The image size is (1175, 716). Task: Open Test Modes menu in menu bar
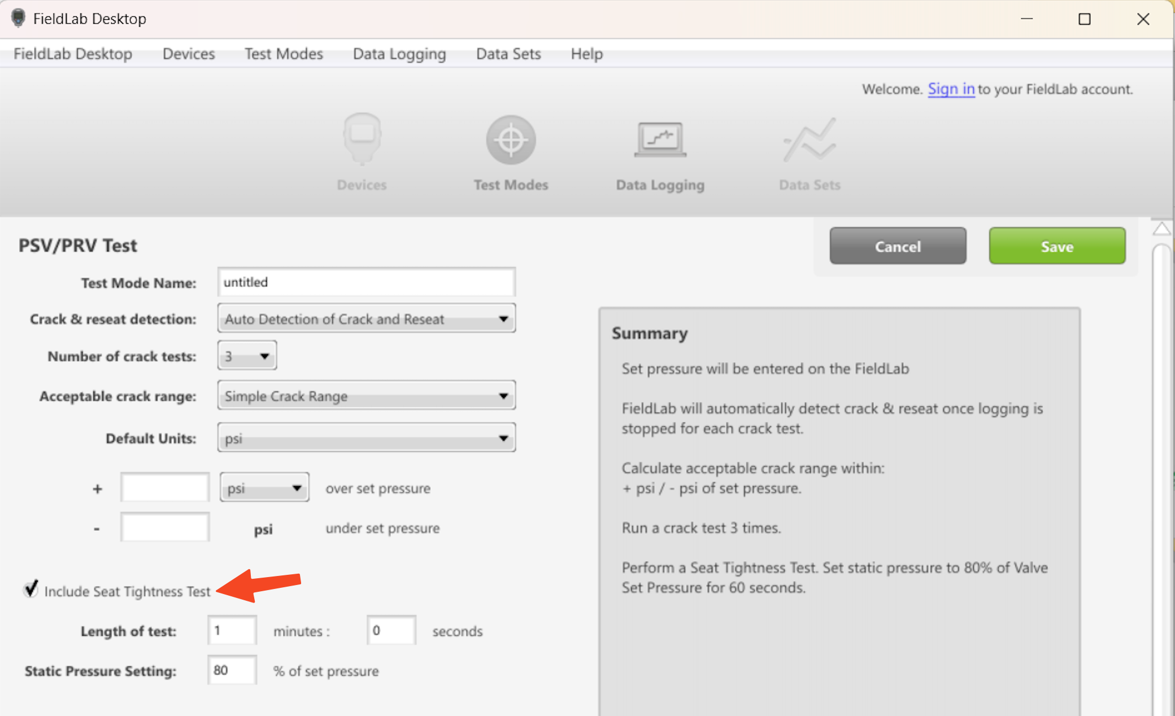click(284, 54)
